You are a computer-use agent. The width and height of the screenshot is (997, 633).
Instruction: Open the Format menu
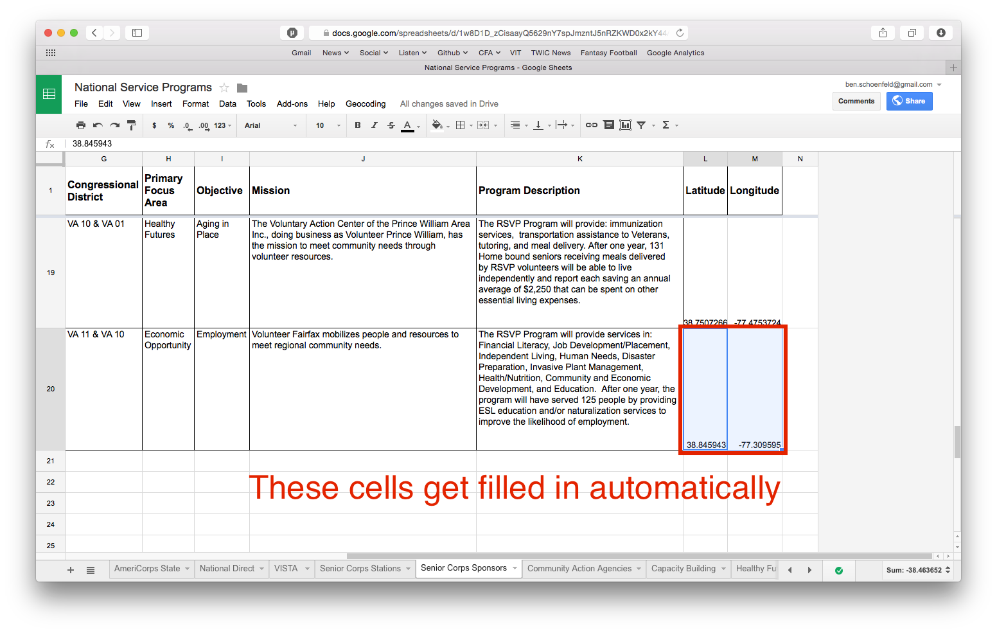click(195, 103)
